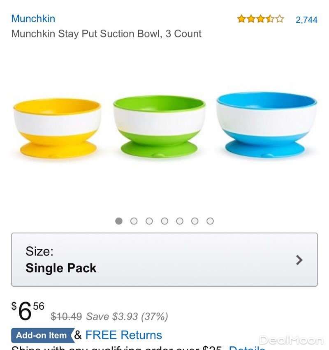Click the Add-on Item badge
Screen dimensions: 329x350
click(x=42, y=335)
